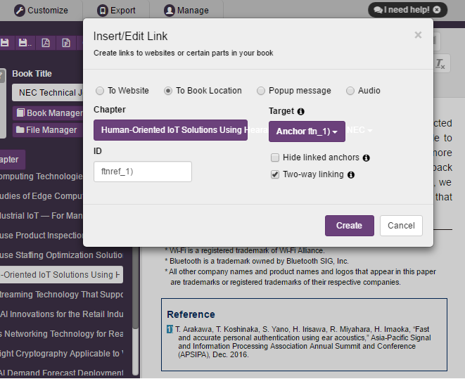Open the Manage menu

click(x=186, y=11)
